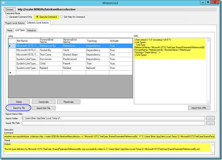Click the Delete button
This screenshot has height=160, width=222.
[x=19, y=102]
